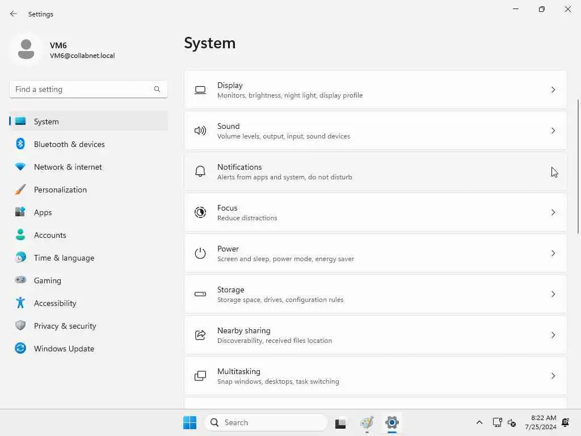Screen dimensions: 581x436
Task: Click 'Reduce distractions' description
Action: click(x=247, y=218)
